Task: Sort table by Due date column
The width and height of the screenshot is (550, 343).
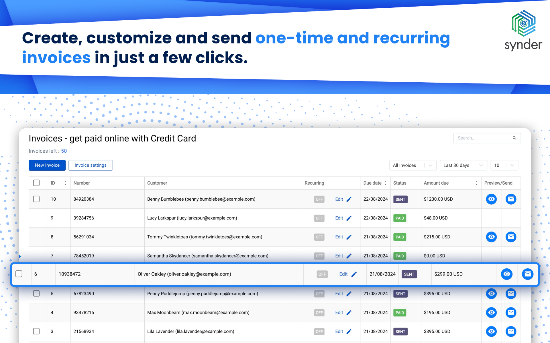Action: point(385,183)
